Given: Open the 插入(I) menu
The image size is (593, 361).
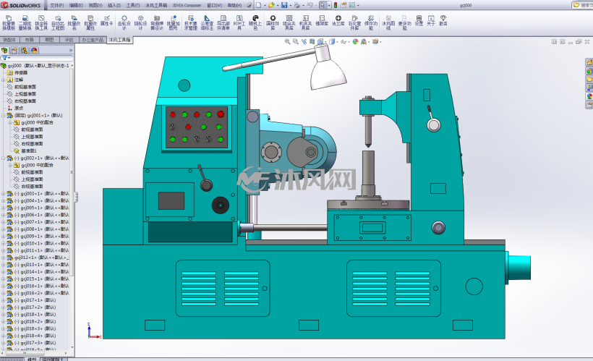Looking at the screenshot, I should [114, 5].
